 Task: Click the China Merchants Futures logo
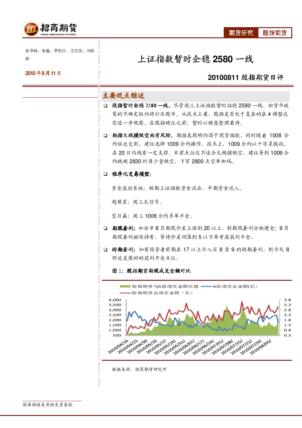(50, 29)
